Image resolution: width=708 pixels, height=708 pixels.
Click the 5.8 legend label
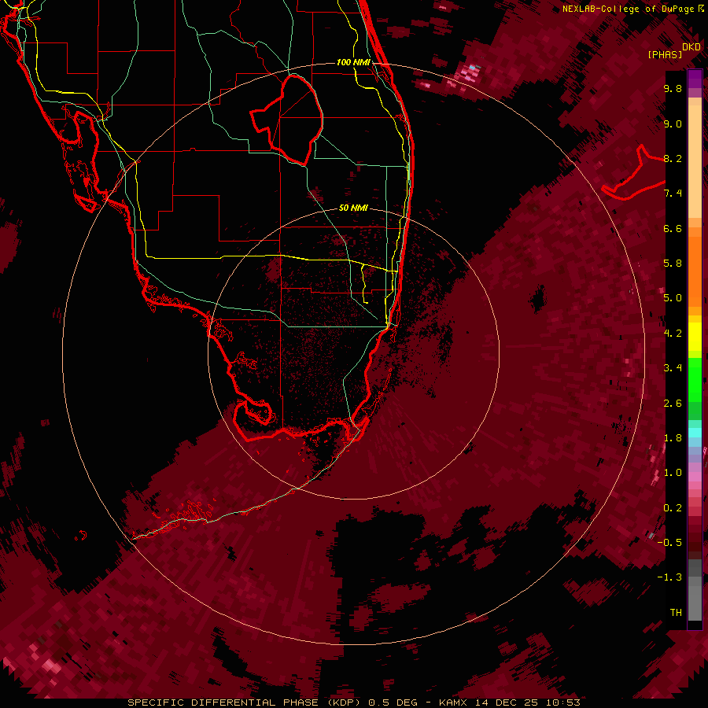click(673, 264)
